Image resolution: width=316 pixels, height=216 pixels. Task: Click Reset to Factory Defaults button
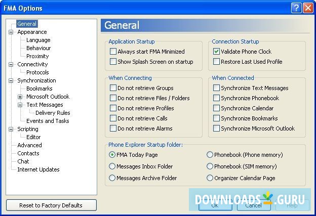(51, 205)
